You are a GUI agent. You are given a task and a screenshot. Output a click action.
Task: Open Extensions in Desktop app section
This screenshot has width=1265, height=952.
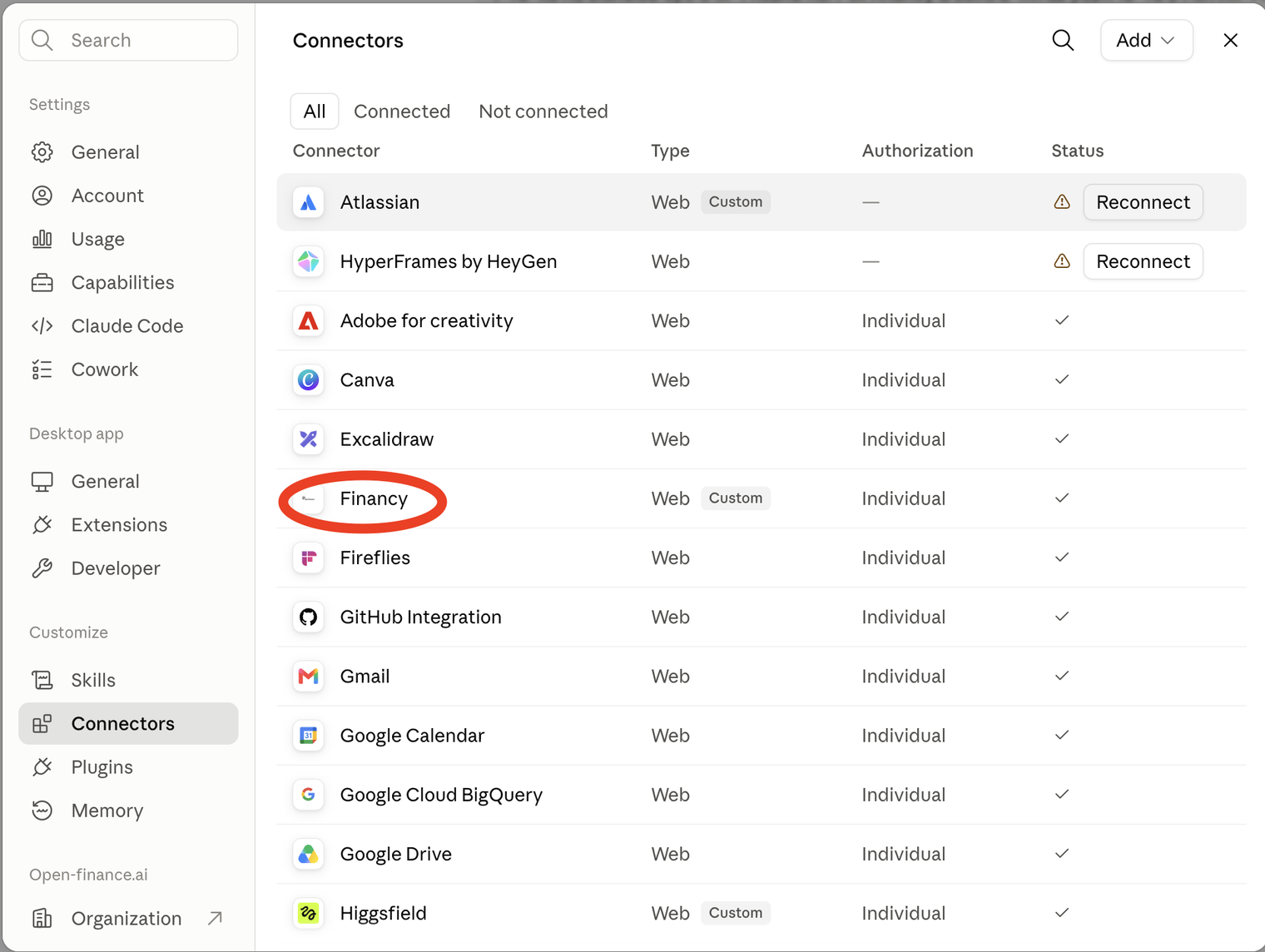click(128, 525)
